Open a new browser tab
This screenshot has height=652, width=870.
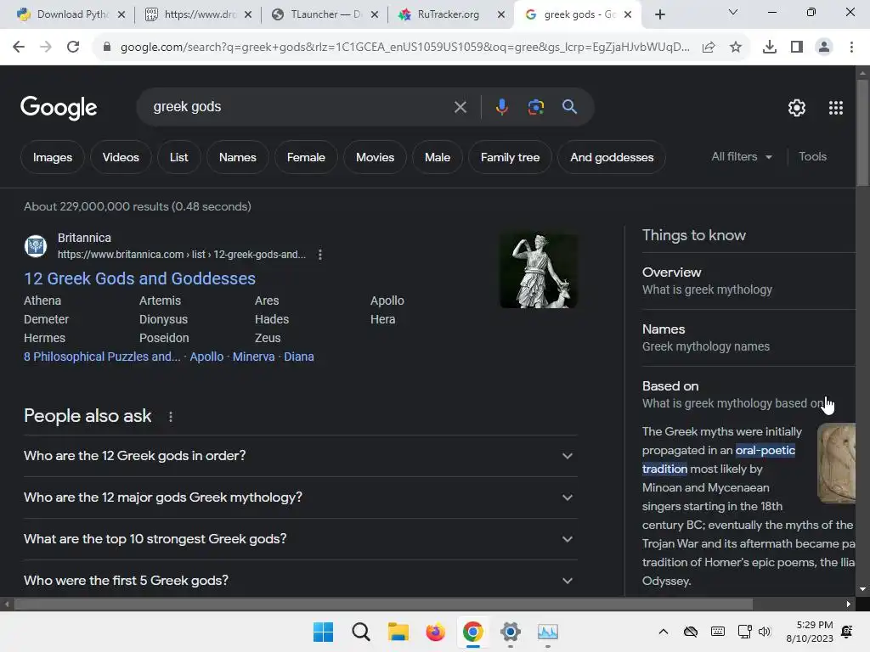[659, 14]
